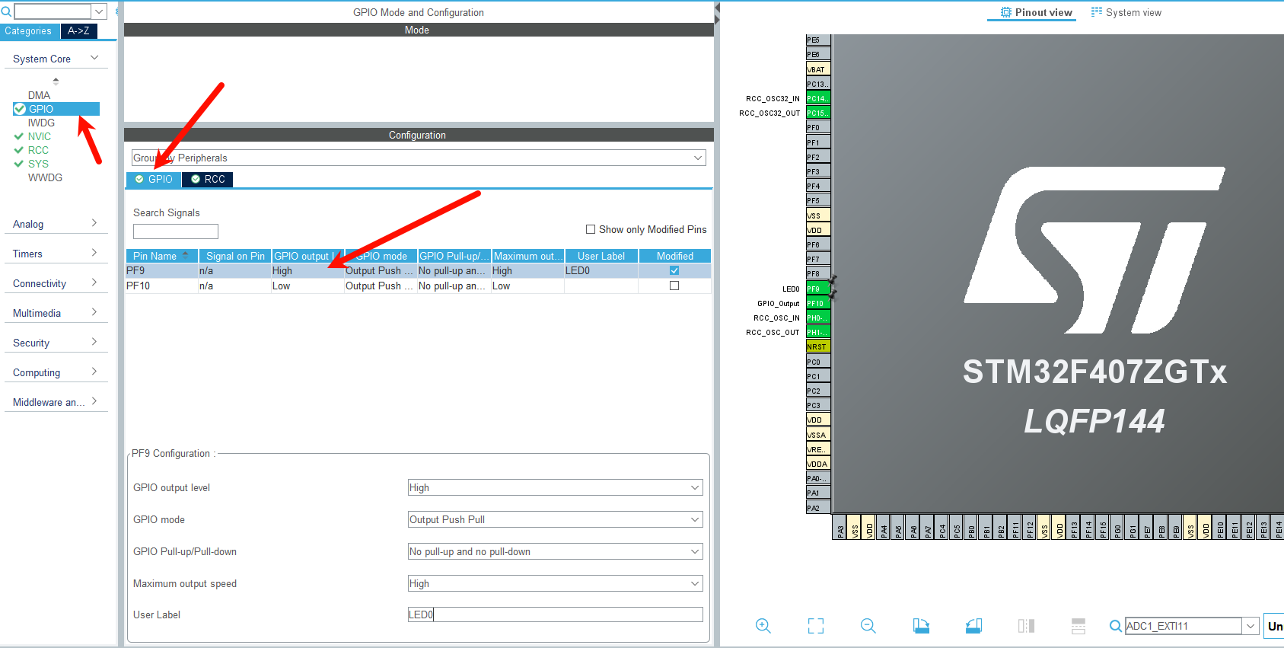
Task: Switch to the Categories tab
Action: (x=30, y=31)
